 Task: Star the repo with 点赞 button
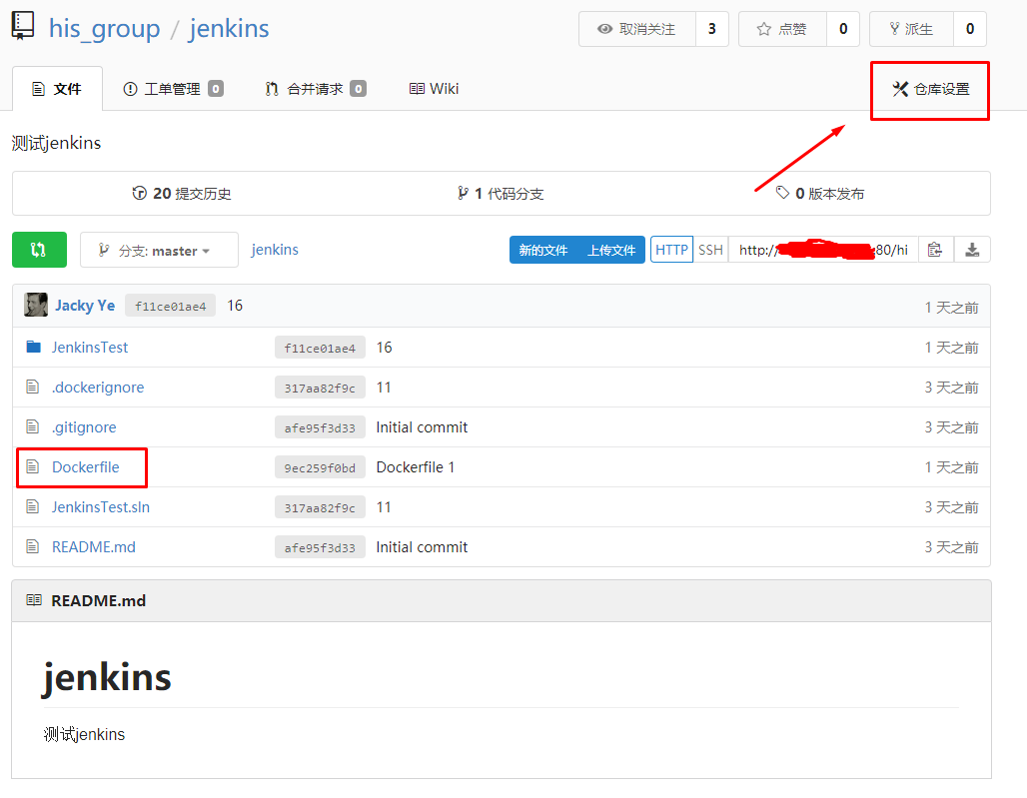[x=782, y=29]
